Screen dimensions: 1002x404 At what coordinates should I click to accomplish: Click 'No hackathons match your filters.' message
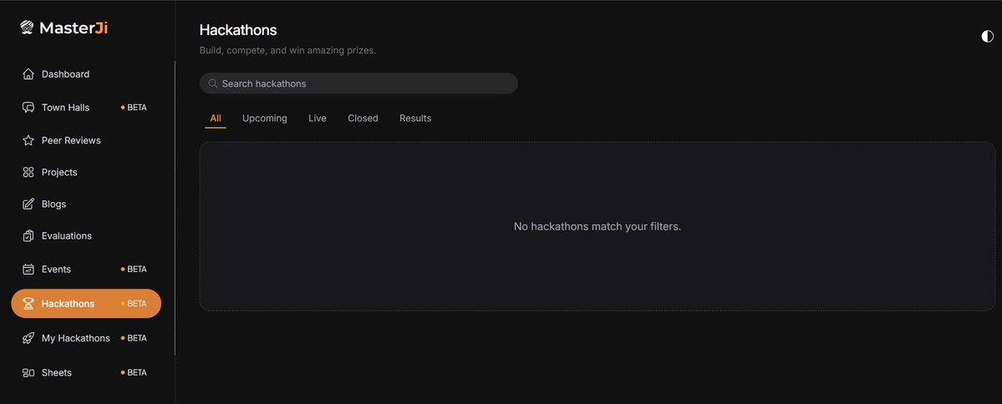pos(598,226)
